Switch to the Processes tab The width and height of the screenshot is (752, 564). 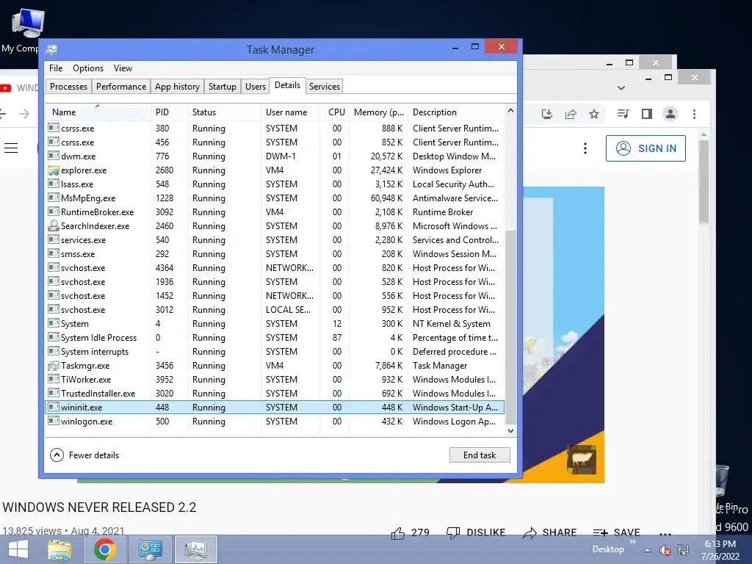68,87
